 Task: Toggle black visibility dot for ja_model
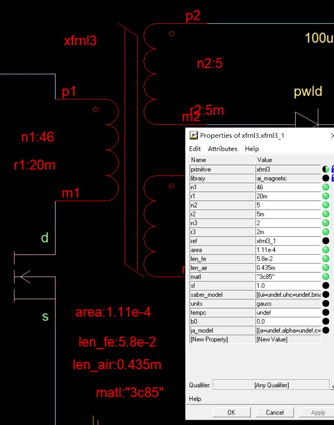pyautogui.click(x=326, y=330)
